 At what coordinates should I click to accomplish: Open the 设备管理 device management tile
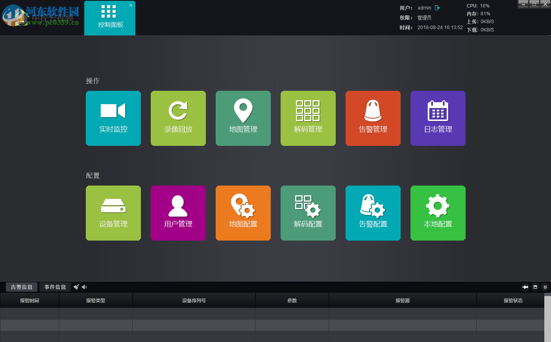tap(113, 213)
